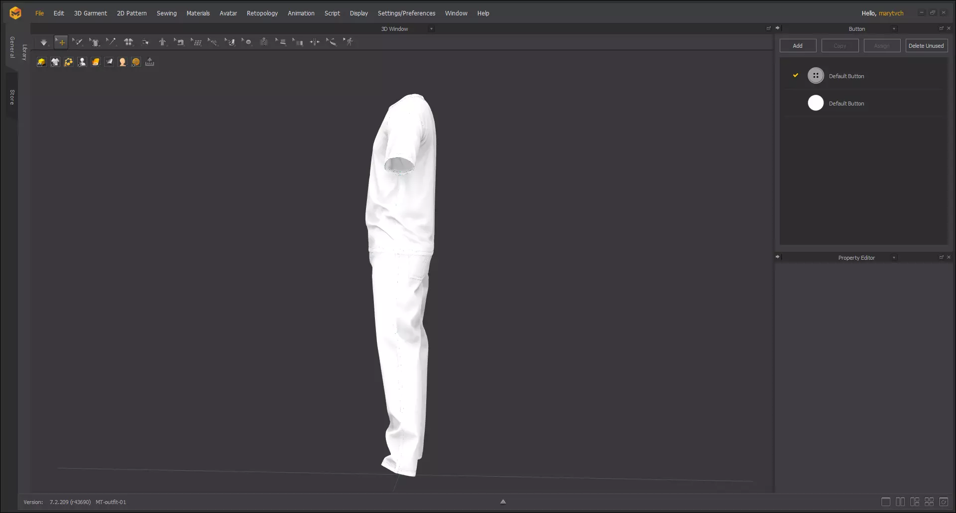The width and height of the screenshot is (956, 513).
Task: Select the measuring tape tool
Action: [331, 42]
